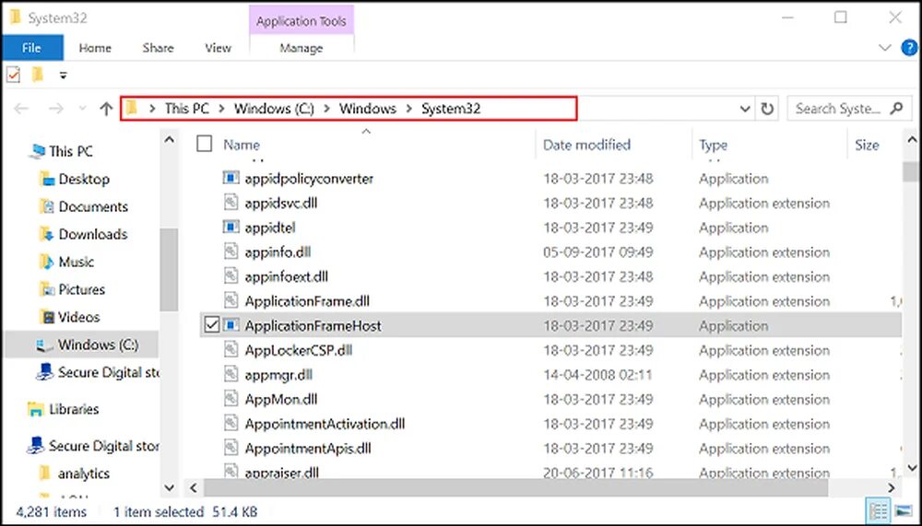Click the 'appraiser.dll' file name
This screenshot has height=526, width=922.
pyautogui.click(x=281, y=473)
